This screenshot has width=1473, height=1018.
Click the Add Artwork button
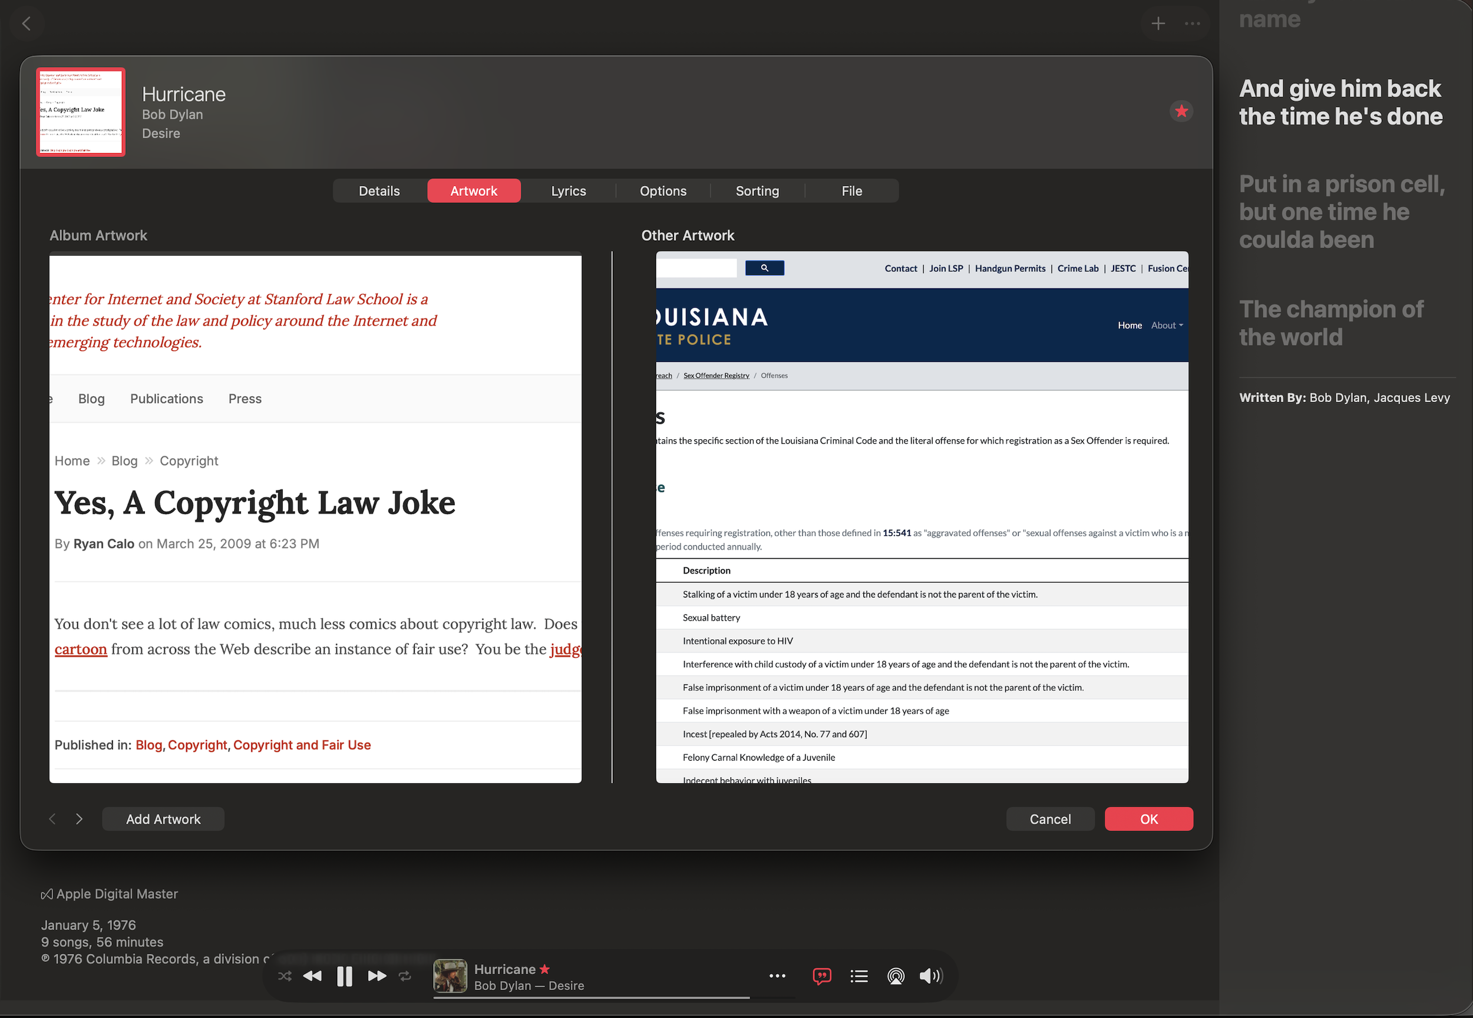click(163, 819)
